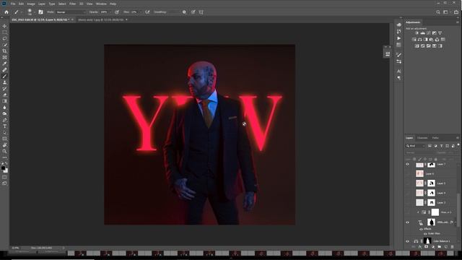Delete layer with trash icon
Image resolution: width=462 pixels, height=260 pixels.
453,247
